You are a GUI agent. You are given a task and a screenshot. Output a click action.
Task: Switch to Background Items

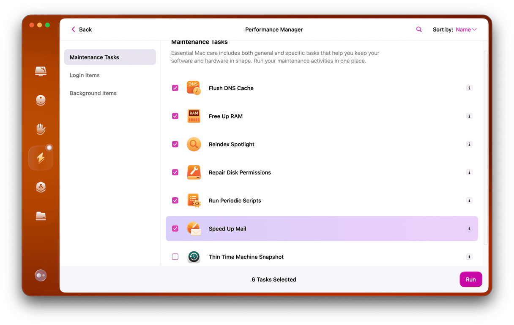[x=93, y=94]
